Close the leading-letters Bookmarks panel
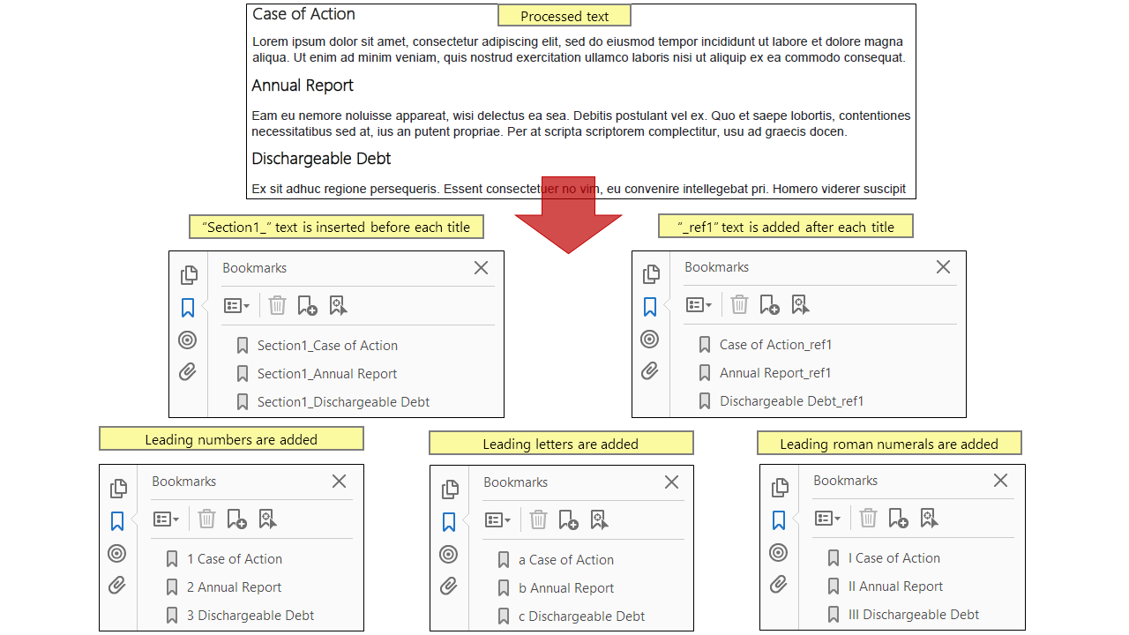The height and width of the screenshot is (635, 1129). 671,482
